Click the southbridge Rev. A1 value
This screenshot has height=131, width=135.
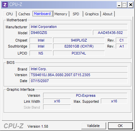[121, 46]
